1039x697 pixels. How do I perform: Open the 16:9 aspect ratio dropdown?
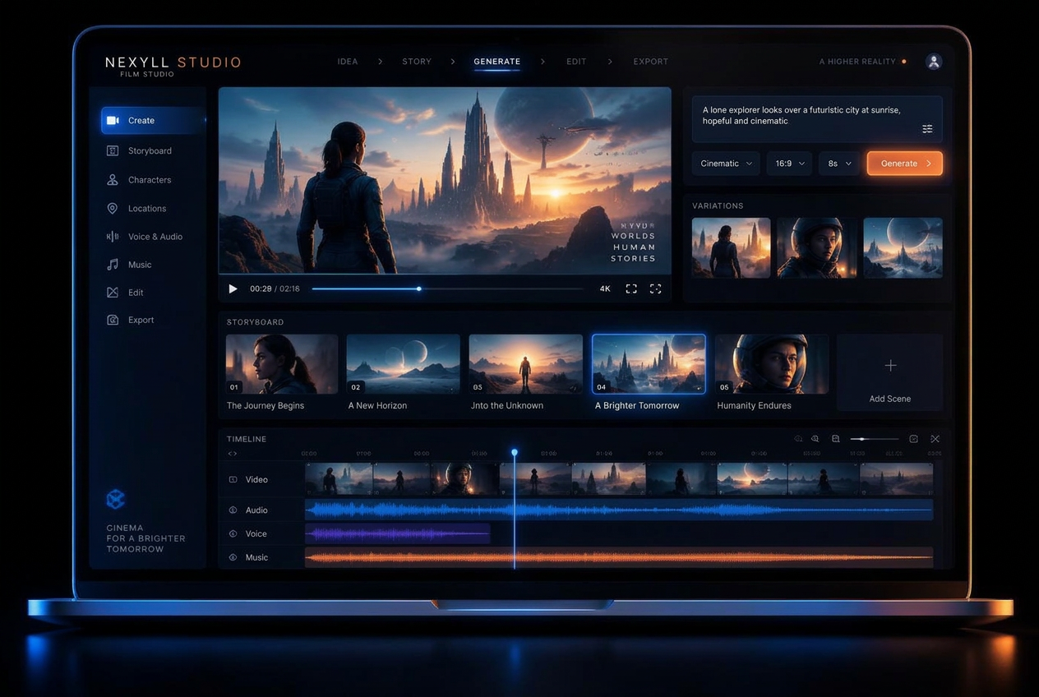790,164
